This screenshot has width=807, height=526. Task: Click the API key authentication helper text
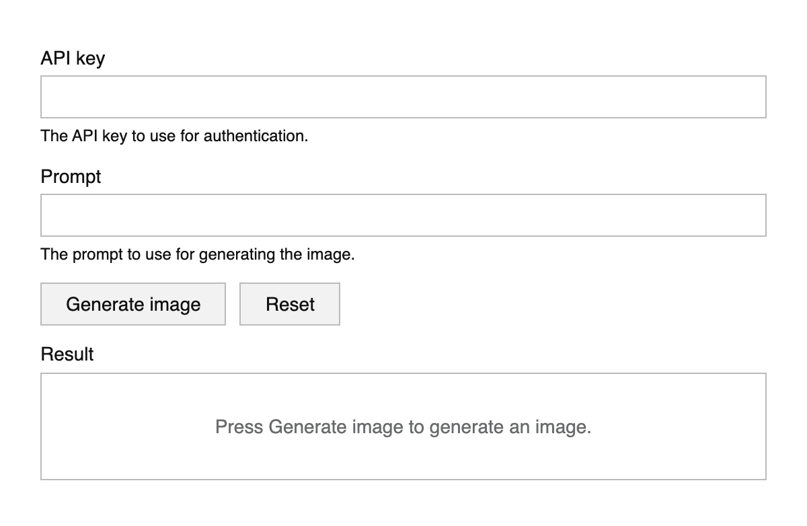[174, 136]
